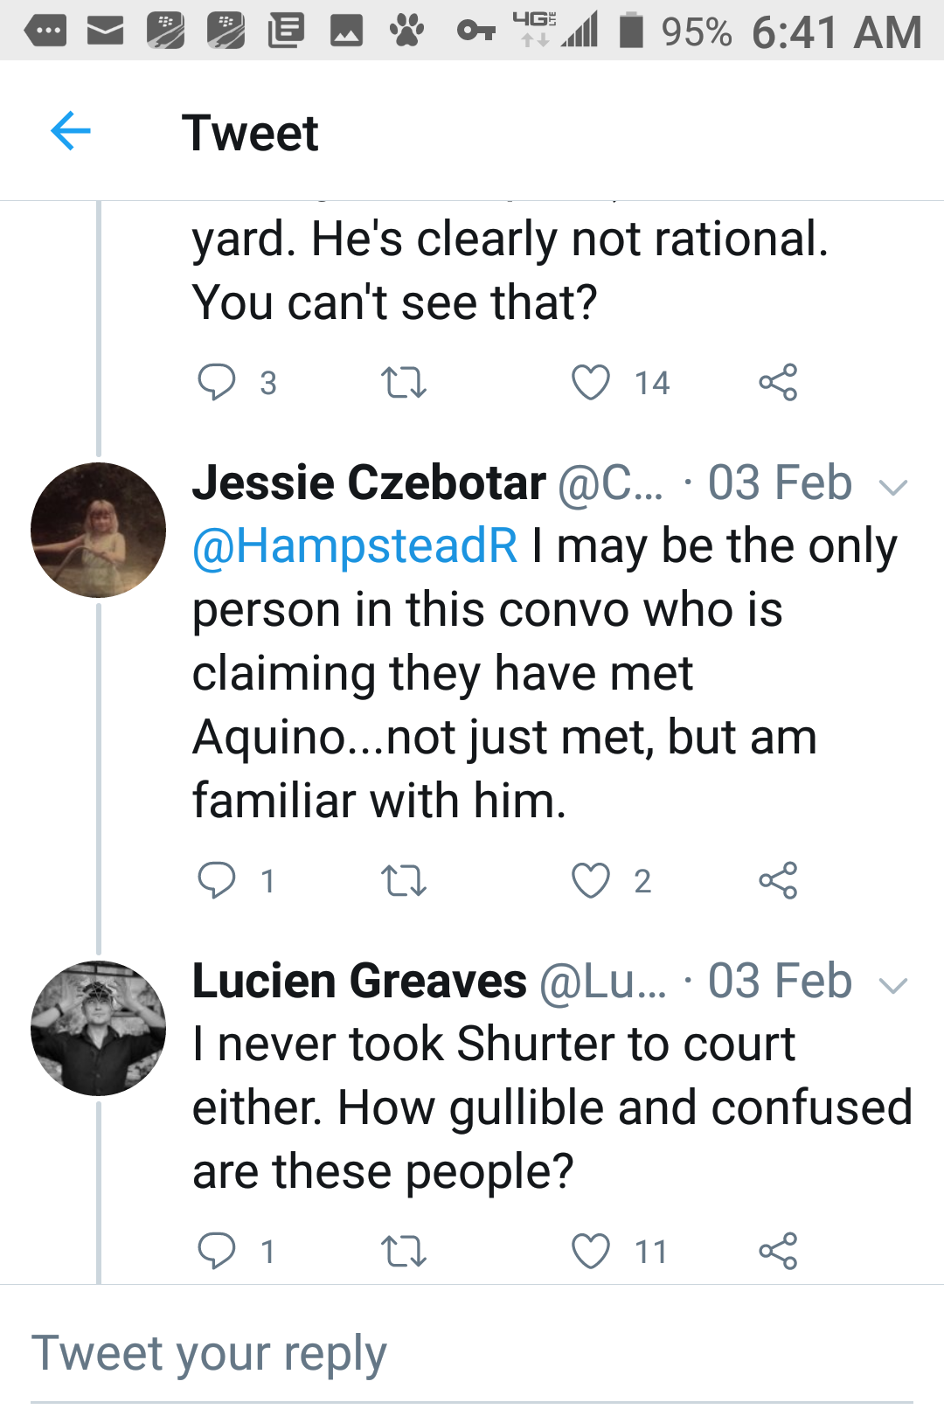Screen dimensions: 944x1416
Task: Share the top tweet with 14 likes
Action: (x=778, y=383)
